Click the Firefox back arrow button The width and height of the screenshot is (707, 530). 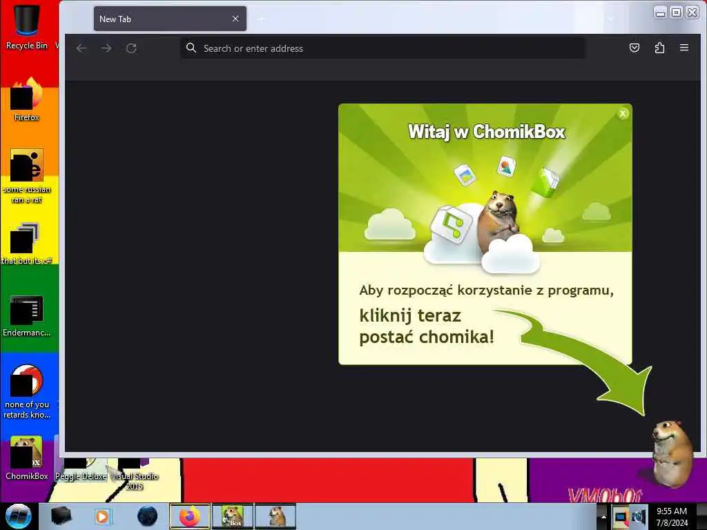pos(81,48)
